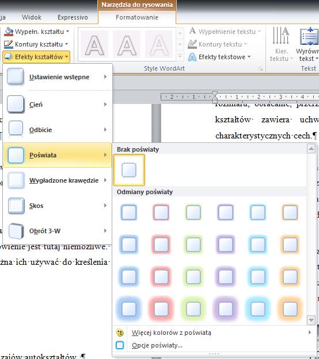Apply largest aqua glow in fourth row
Viewport: 319px width, 359px height.
[258, 308]
